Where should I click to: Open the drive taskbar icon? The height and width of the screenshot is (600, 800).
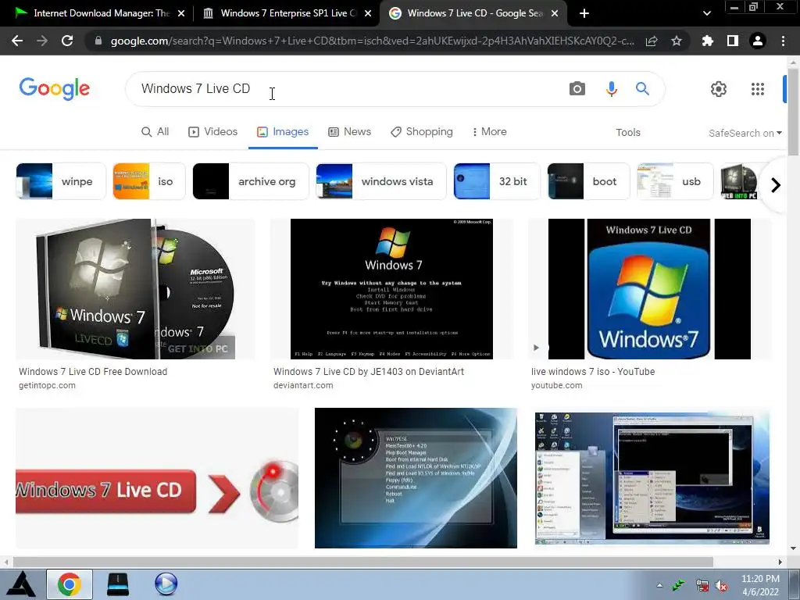pos(118,584)
